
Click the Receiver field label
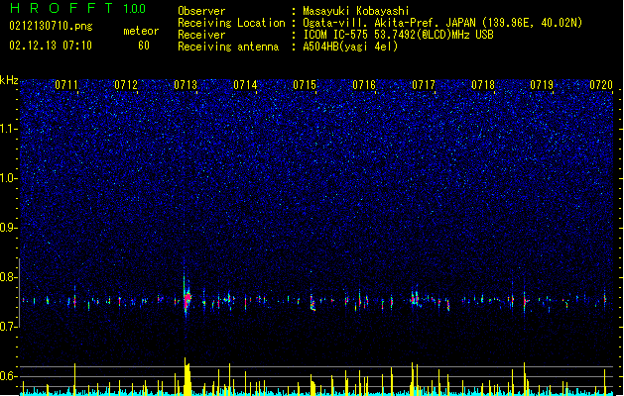pos(201,35)
